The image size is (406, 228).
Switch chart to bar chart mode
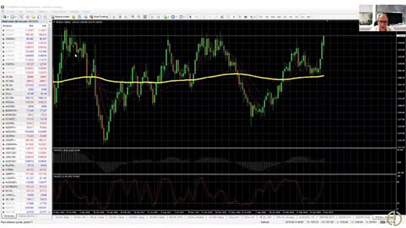(x=114, y=17)
